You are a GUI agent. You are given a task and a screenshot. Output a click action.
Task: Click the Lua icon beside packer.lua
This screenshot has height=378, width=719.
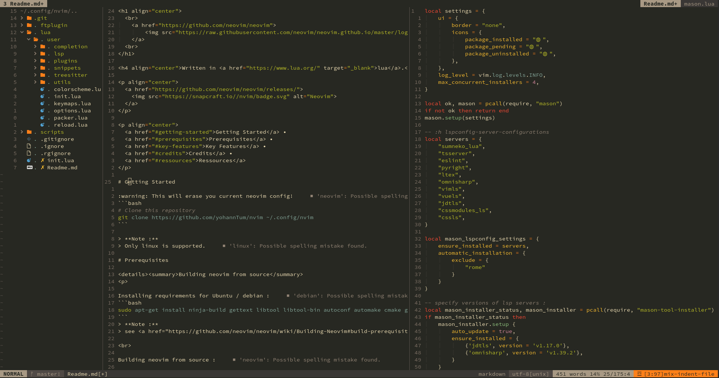pyautogui.click(x=42, y=118)
